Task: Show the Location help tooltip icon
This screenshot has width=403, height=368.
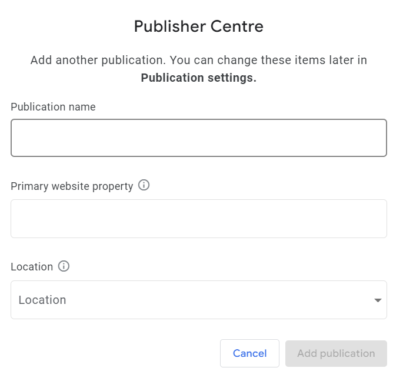Action: (64, 266)
